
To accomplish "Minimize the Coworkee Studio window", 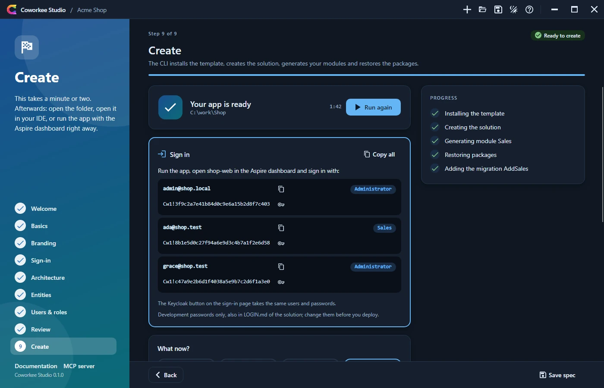I will [x=554, y=9].
